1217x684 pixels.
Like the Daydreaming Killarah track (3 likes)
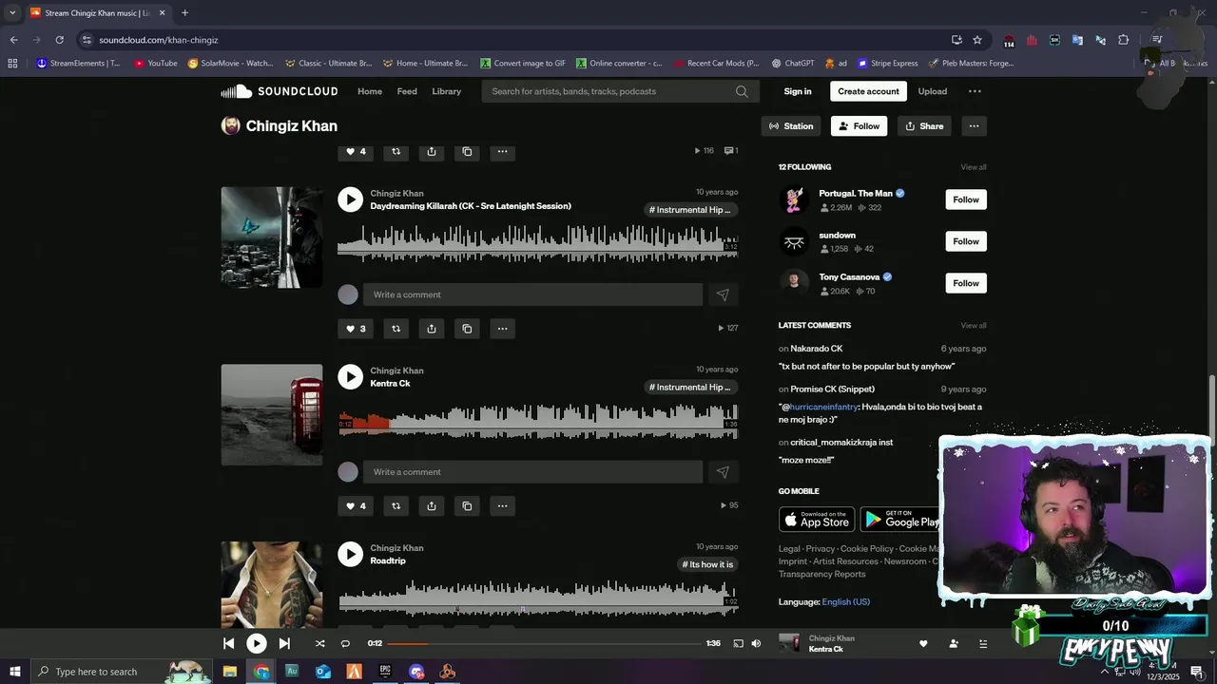click(356, 329)
